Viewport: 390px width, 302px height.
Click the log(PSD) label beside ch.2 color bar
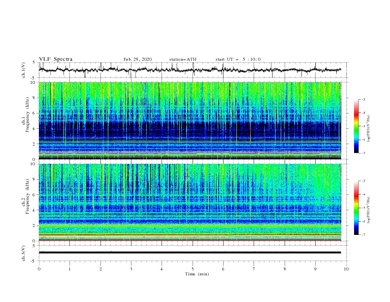368,210
